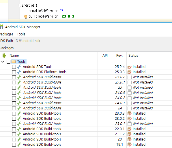Click green wrench icon of Build-tools 19.1

(x=19, y=145)
